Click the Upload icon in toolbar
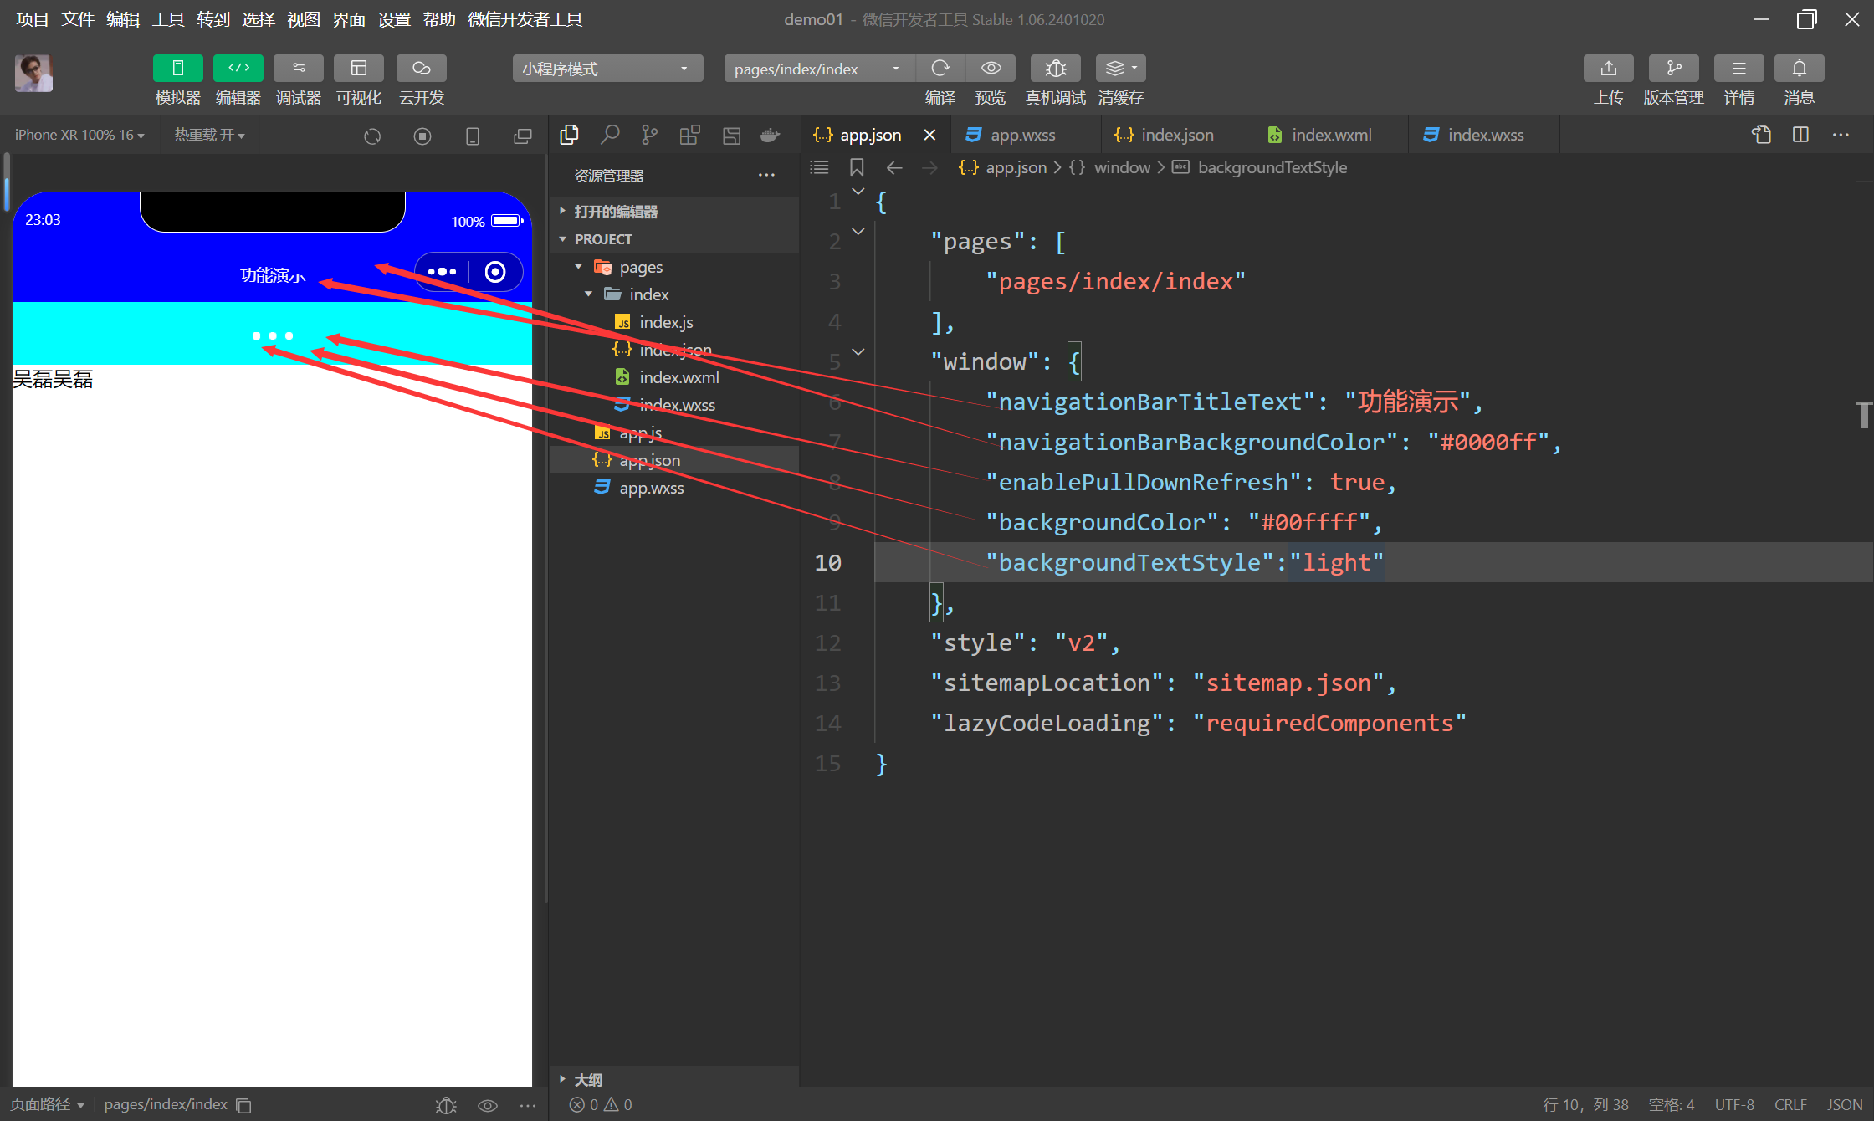Screen dimensions: 1874x1121 (1608, 69)
